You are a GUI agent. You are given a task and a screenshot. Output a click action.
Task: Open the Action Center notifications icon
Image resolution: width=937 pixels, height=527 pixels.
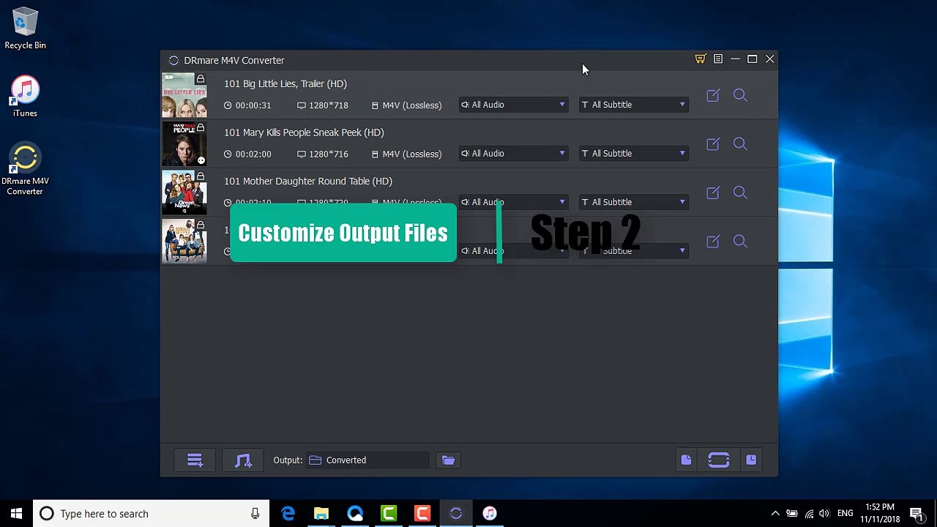(x=917, y=514)
